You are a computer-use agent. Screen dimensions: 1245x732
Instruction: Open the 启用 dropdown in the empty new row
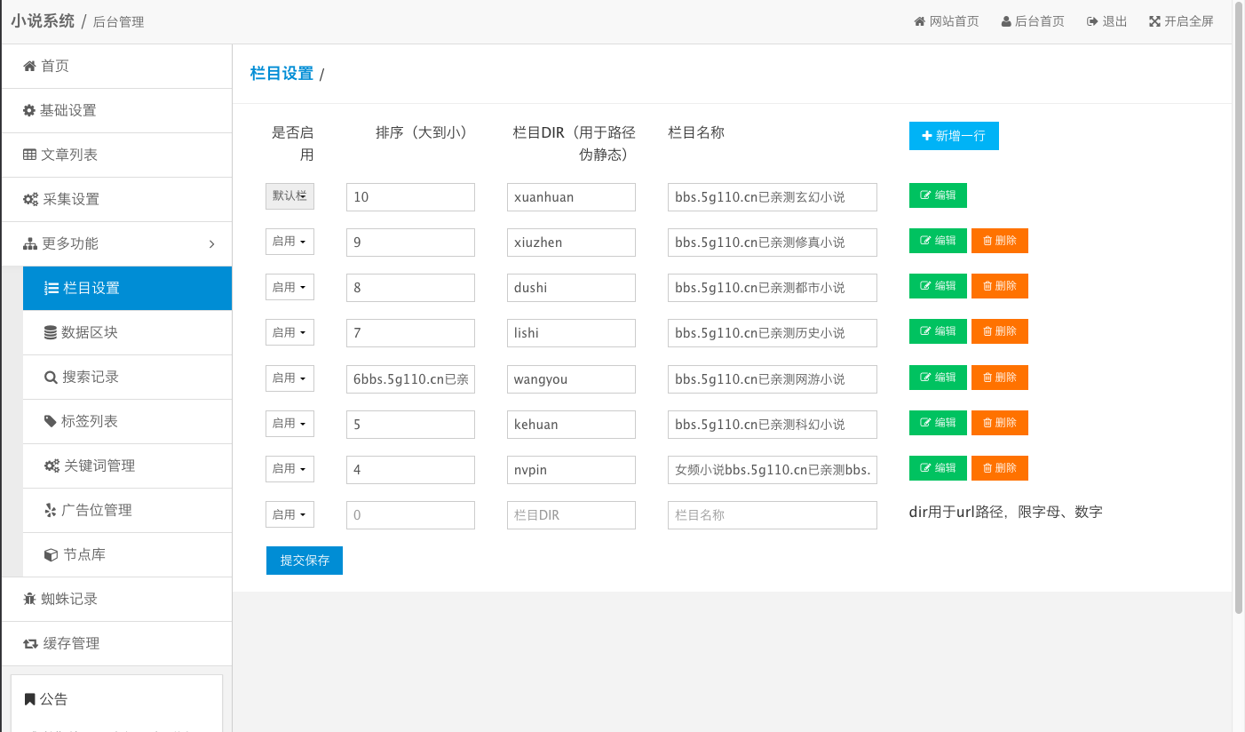[x=289, y=514]
